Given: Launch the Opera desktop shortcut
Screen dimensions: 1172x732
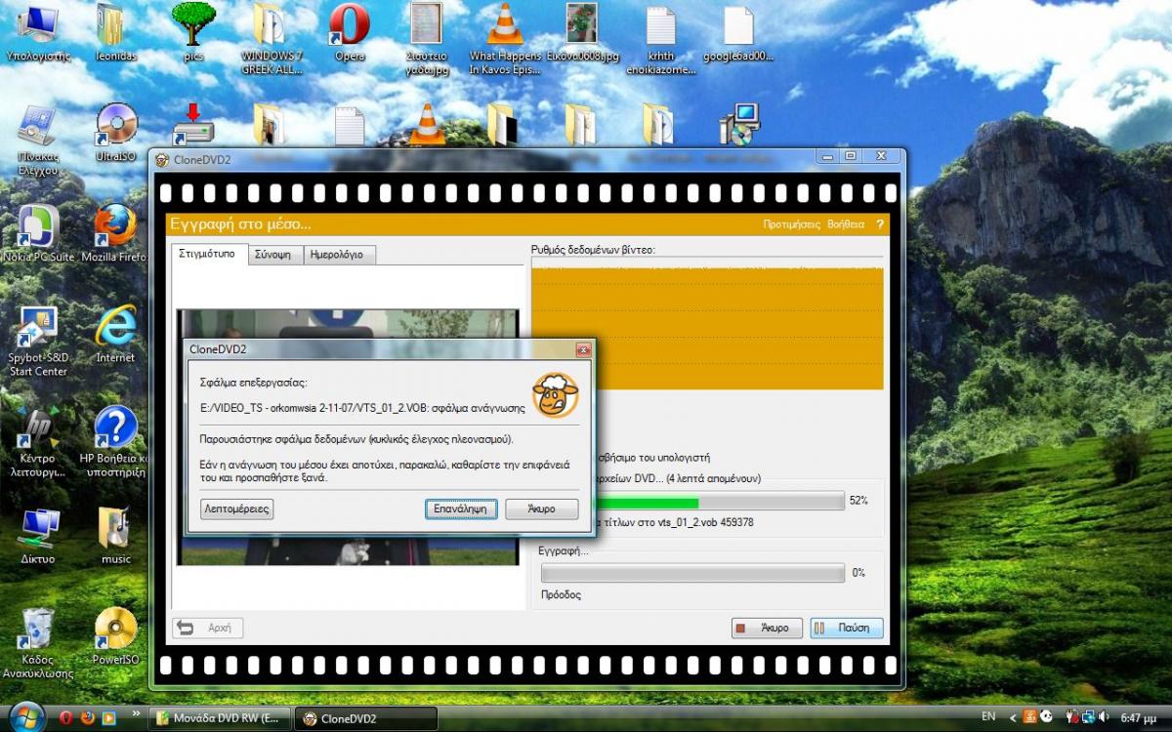Looking at the screenshot, I should (x=350, y=34).
